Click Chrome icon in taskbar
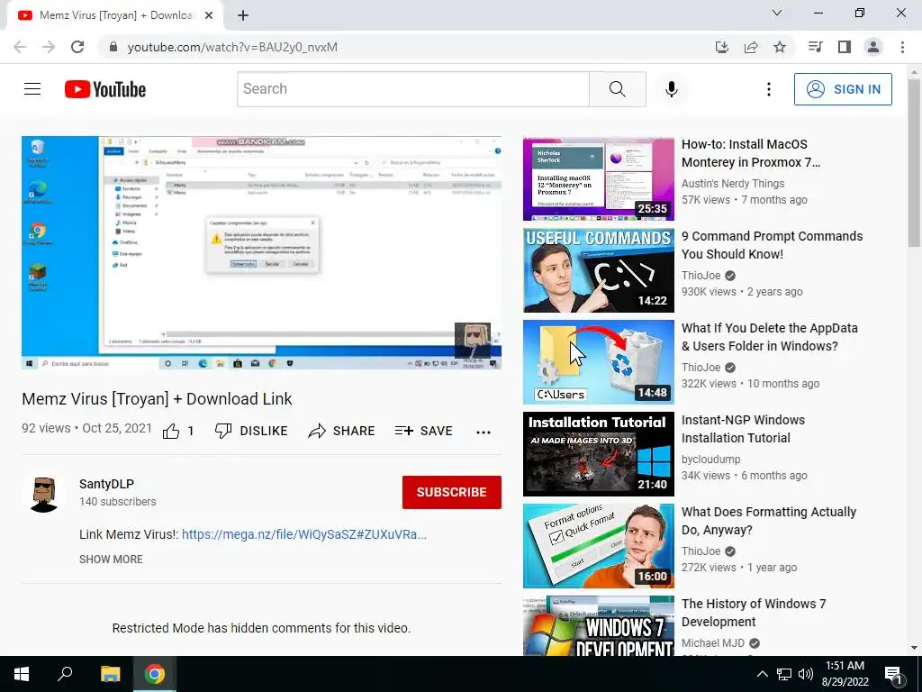922x692 pixels. coord(155,674)
